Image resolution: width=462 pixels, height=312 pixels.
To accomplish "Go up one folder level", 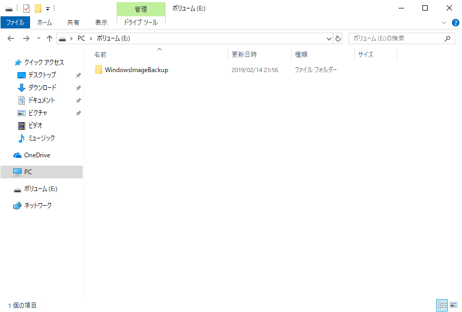I will [x=50, y=38].
